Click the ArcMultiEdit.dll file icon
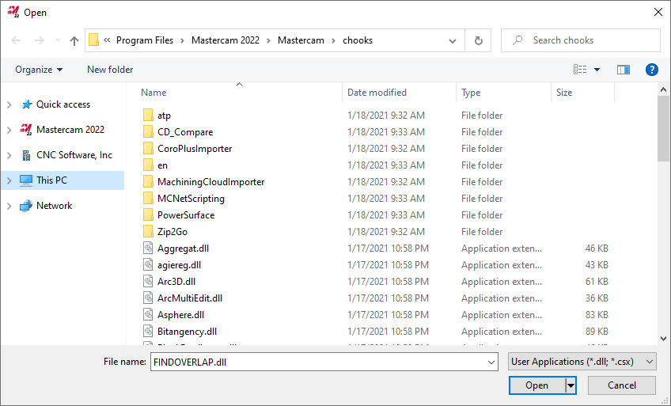The height and width of the screenshot is (406, 671). (148, 298)
